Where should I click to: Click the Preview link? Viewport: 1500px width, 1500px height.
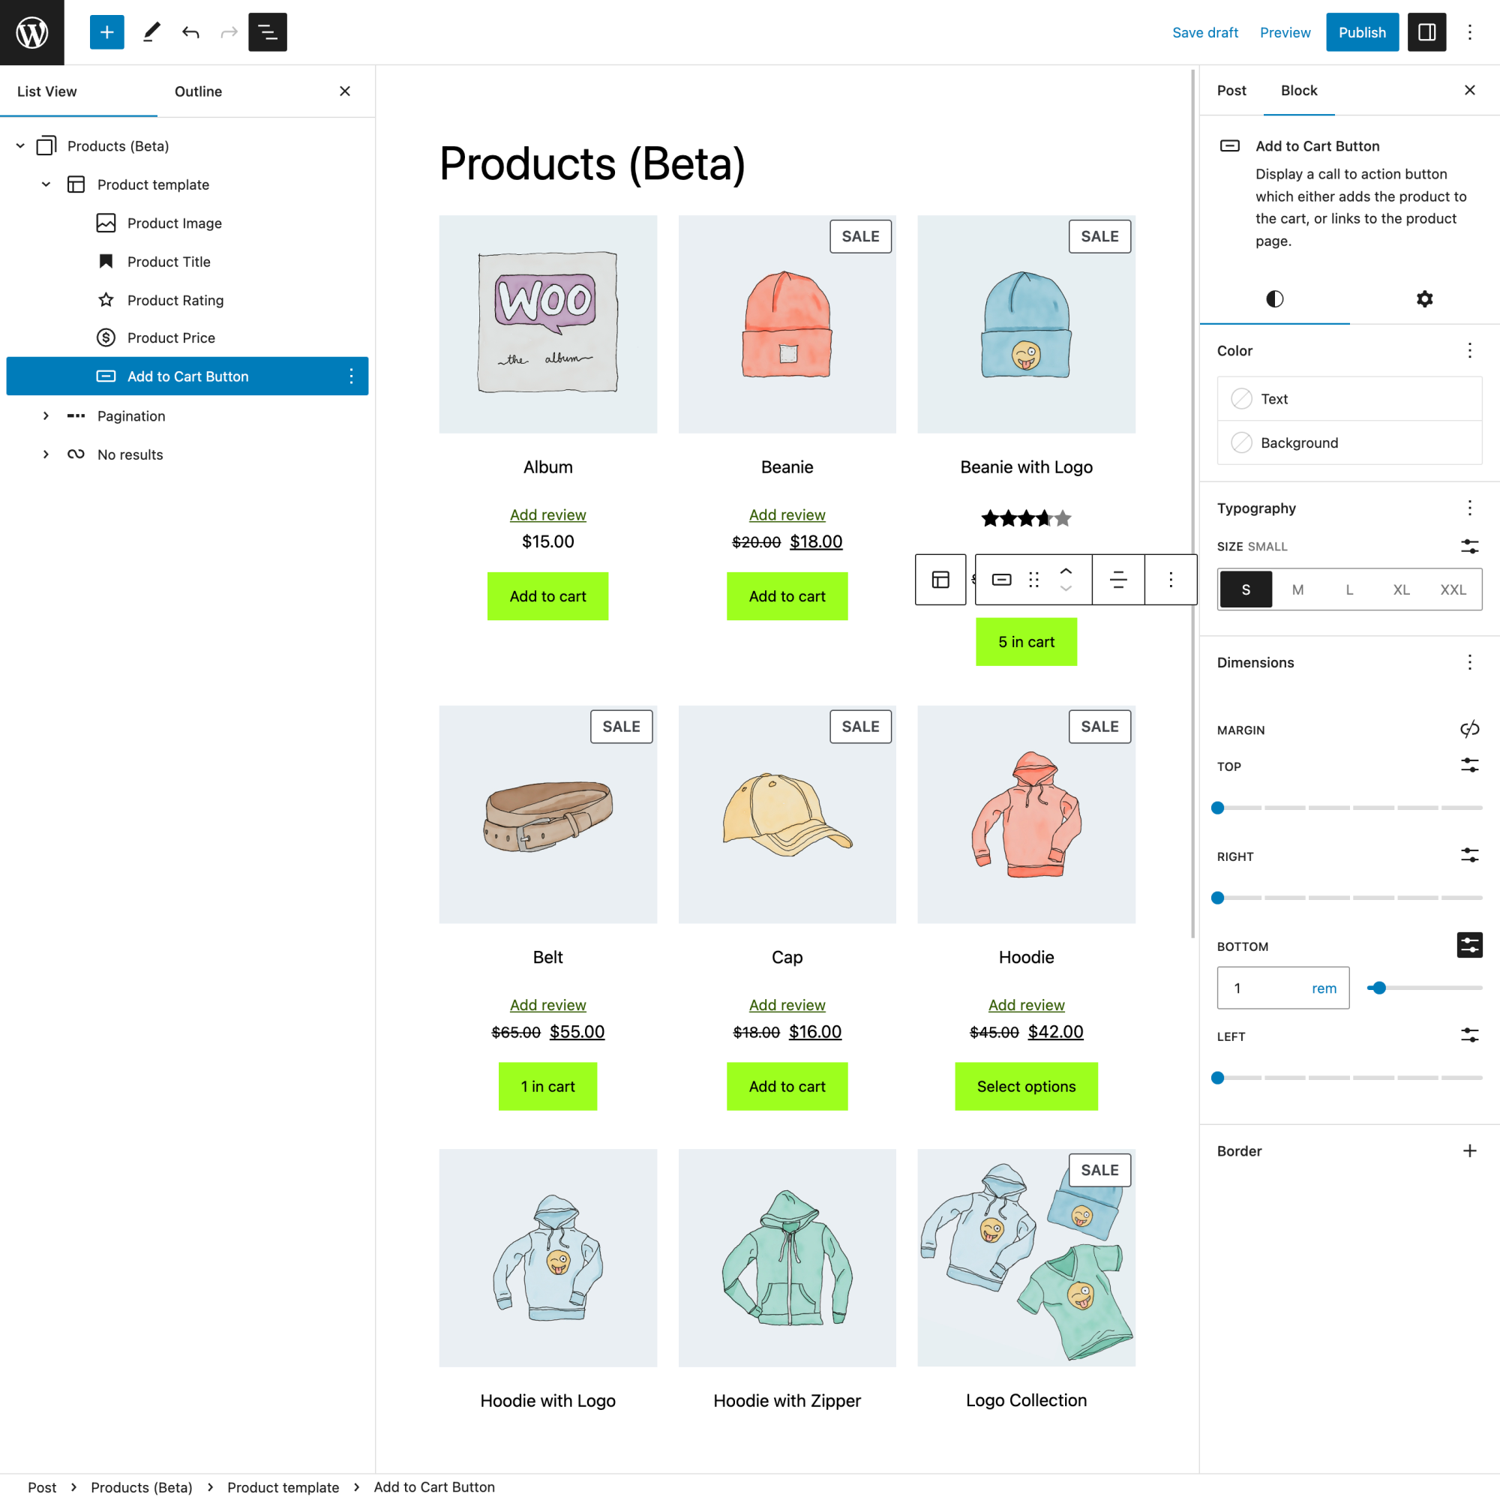pyautogui.click(x=1285, y=32)
